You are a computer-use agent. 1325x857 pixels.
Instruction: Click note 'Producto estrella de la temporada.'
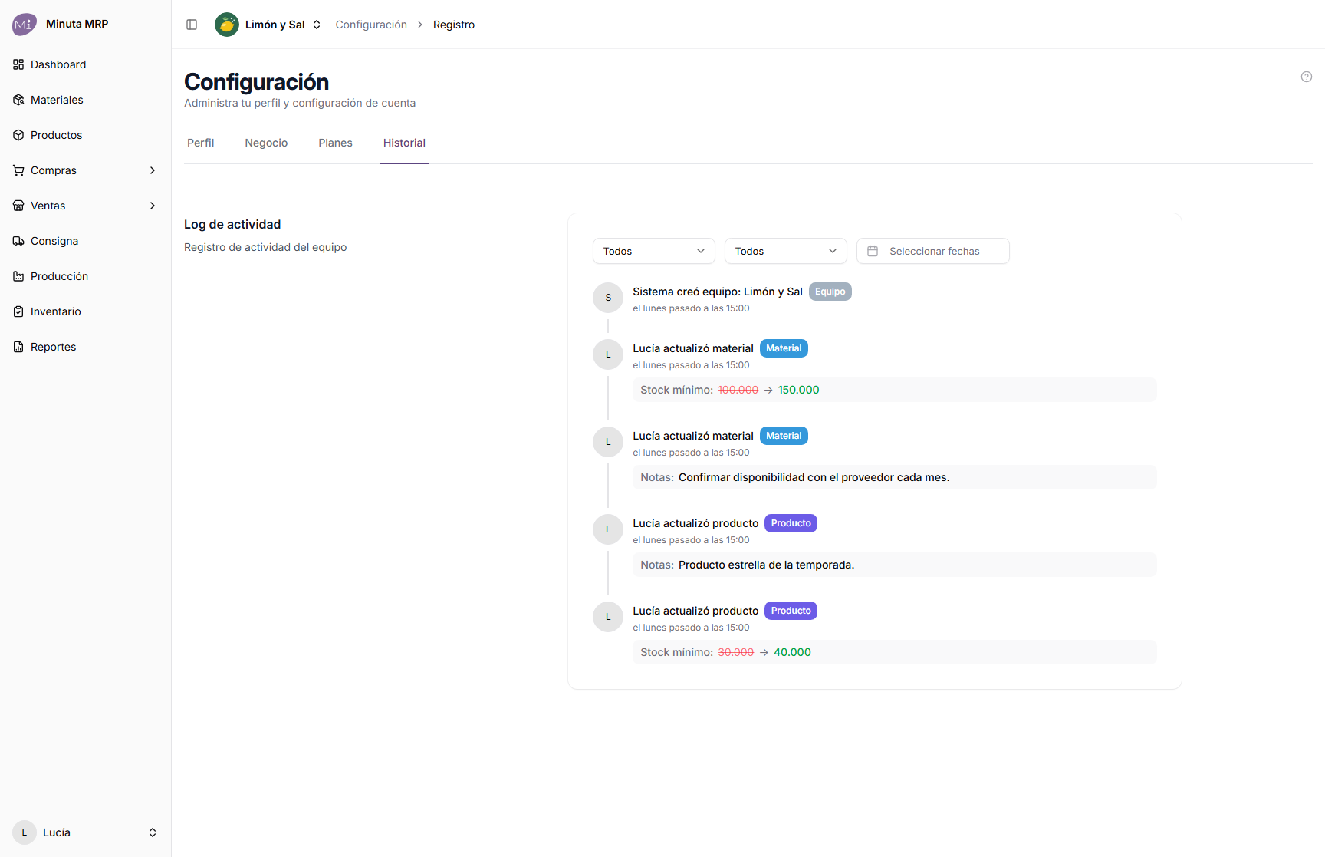[766, 565]
